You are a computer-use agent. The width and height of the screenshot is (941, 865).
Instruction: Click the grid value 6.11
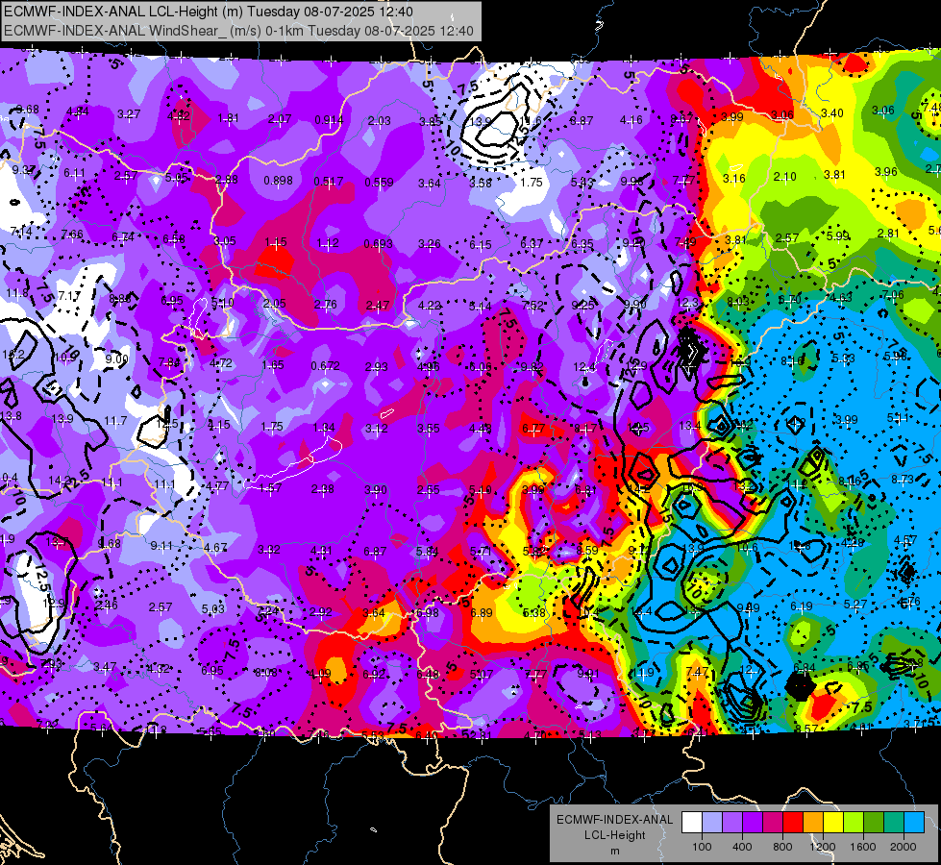click(x=74, y=173)
